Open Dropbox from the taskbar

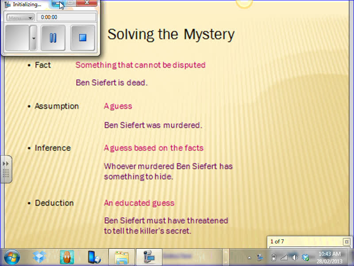click(x=39, y=257)
